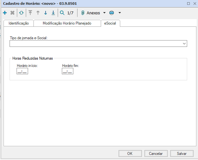198x160 pixels.
Task: Click the refresh arrows icon
Action: pos(21,13)
